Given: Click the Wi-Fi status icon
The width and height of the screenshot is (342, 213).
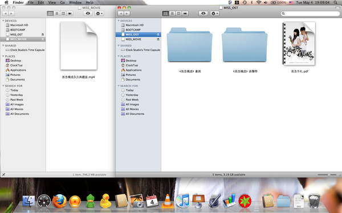Looking at the screenshot, I should click(259, 3).
